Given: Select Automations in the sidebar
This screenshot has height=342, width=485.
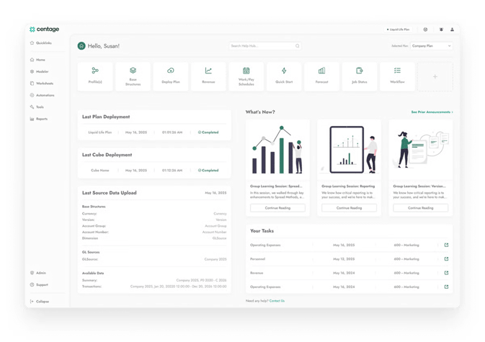Looking at the screenshot, I should 44,95.
